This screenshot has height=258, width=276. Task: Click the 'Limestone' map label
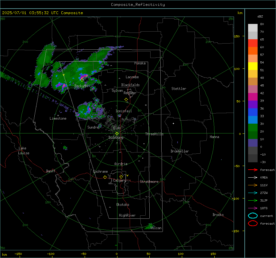tap(58, 118)
